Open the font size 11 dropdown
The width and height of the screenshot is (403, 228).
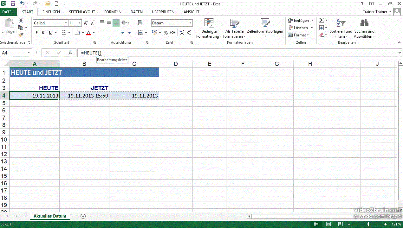tap(79, 23)
